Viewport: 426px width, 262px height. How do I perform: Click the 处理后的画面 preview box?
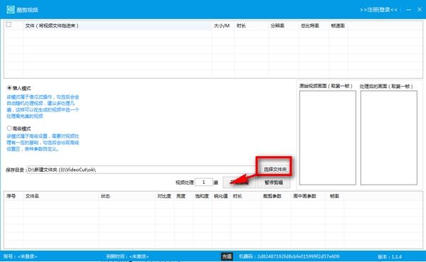(389, 138)
